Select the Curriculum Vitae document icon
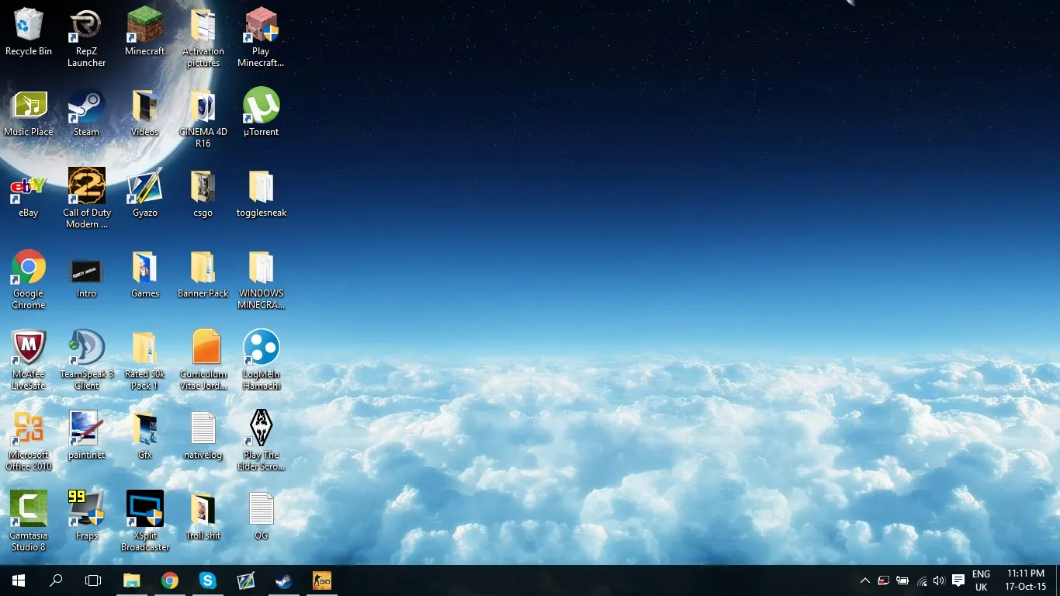The width and height of the screenshot is (1060, 596). (203, 360)
